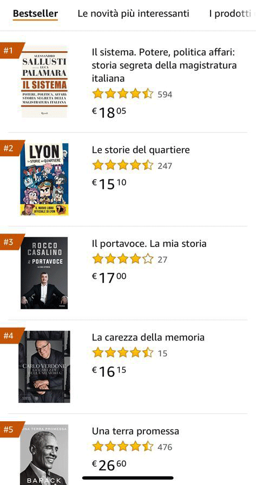Image resolution: width=256 pixels, height=485 pixels.
Task: Open La carezza della memoria title
Action: 148,337
